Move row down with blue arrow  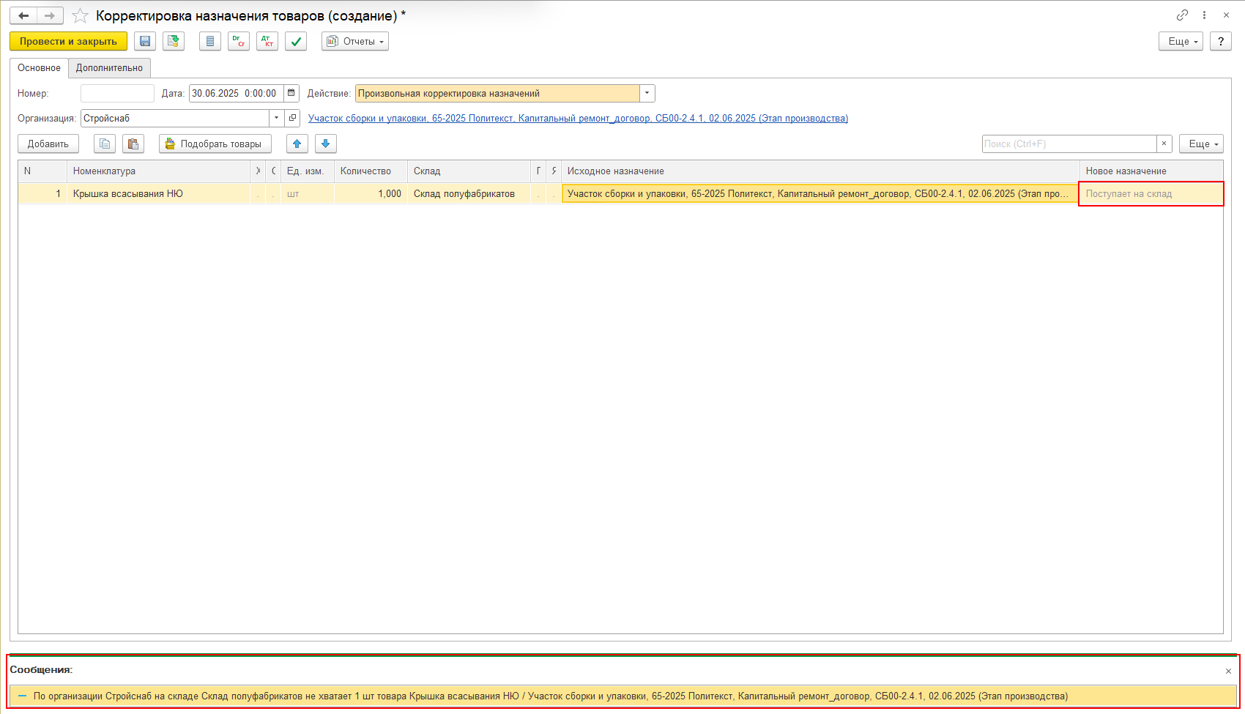(326, 144)
